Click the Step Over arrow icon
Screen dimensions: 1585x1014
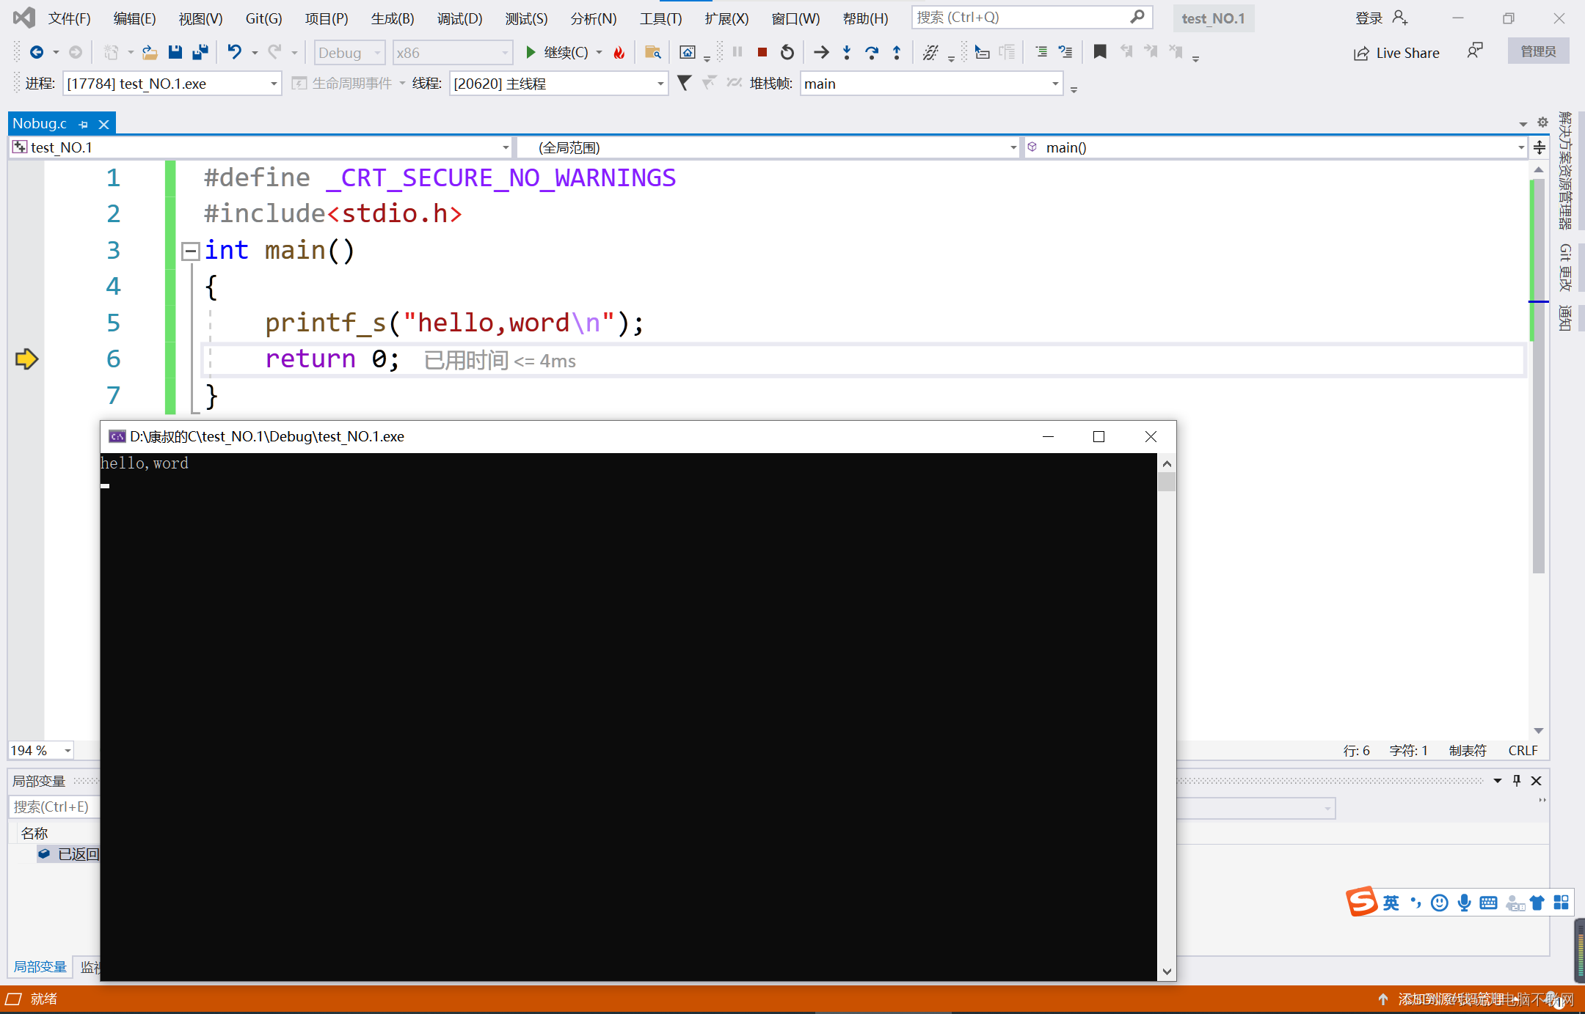(872, 52)
